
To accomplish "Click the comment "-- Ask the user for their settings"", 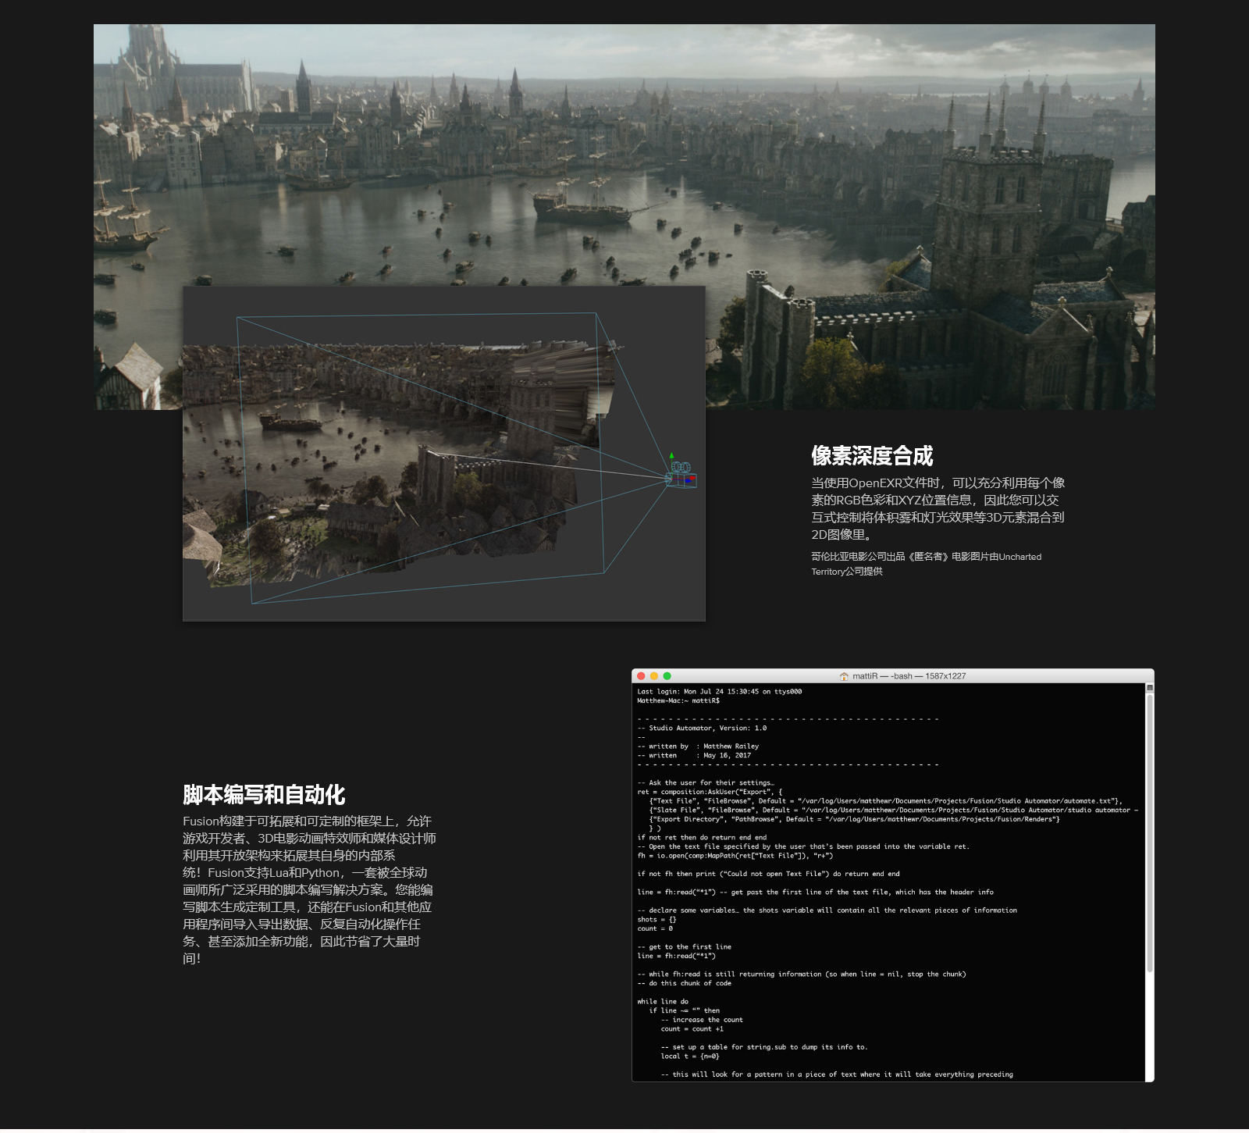I will tap(706, 782).
